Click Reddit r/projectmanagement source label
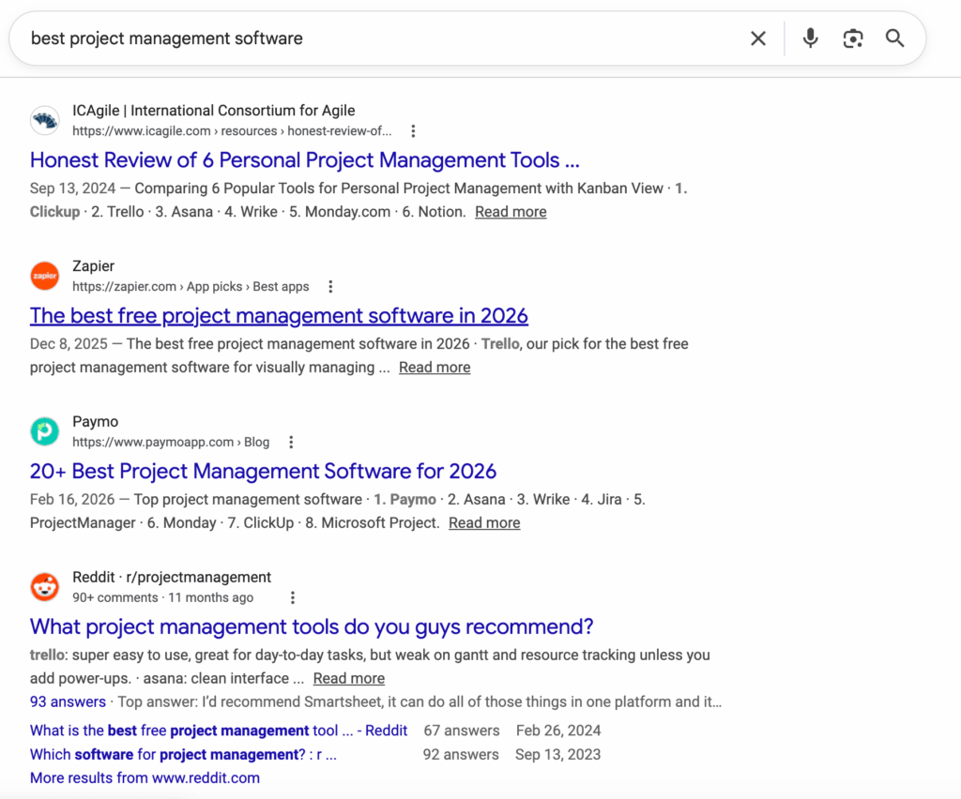This screenshot has width=961, height=799. point(172,577)
